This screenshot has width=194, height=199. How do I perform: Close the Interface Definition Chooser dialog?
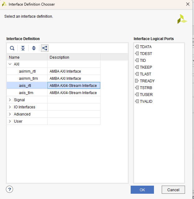coord(188,4)
